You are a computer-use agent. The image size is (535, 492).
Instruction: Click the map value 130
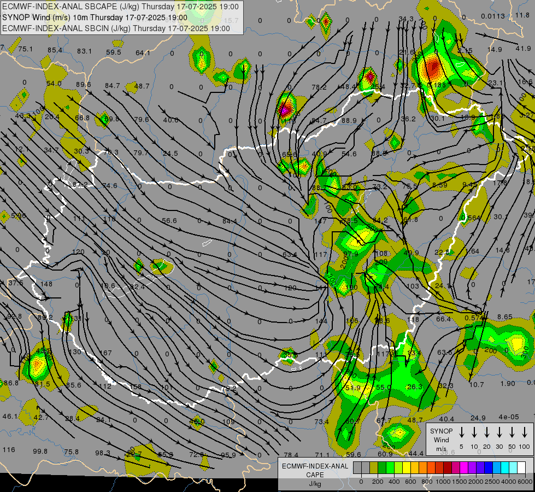click(75, 352)
